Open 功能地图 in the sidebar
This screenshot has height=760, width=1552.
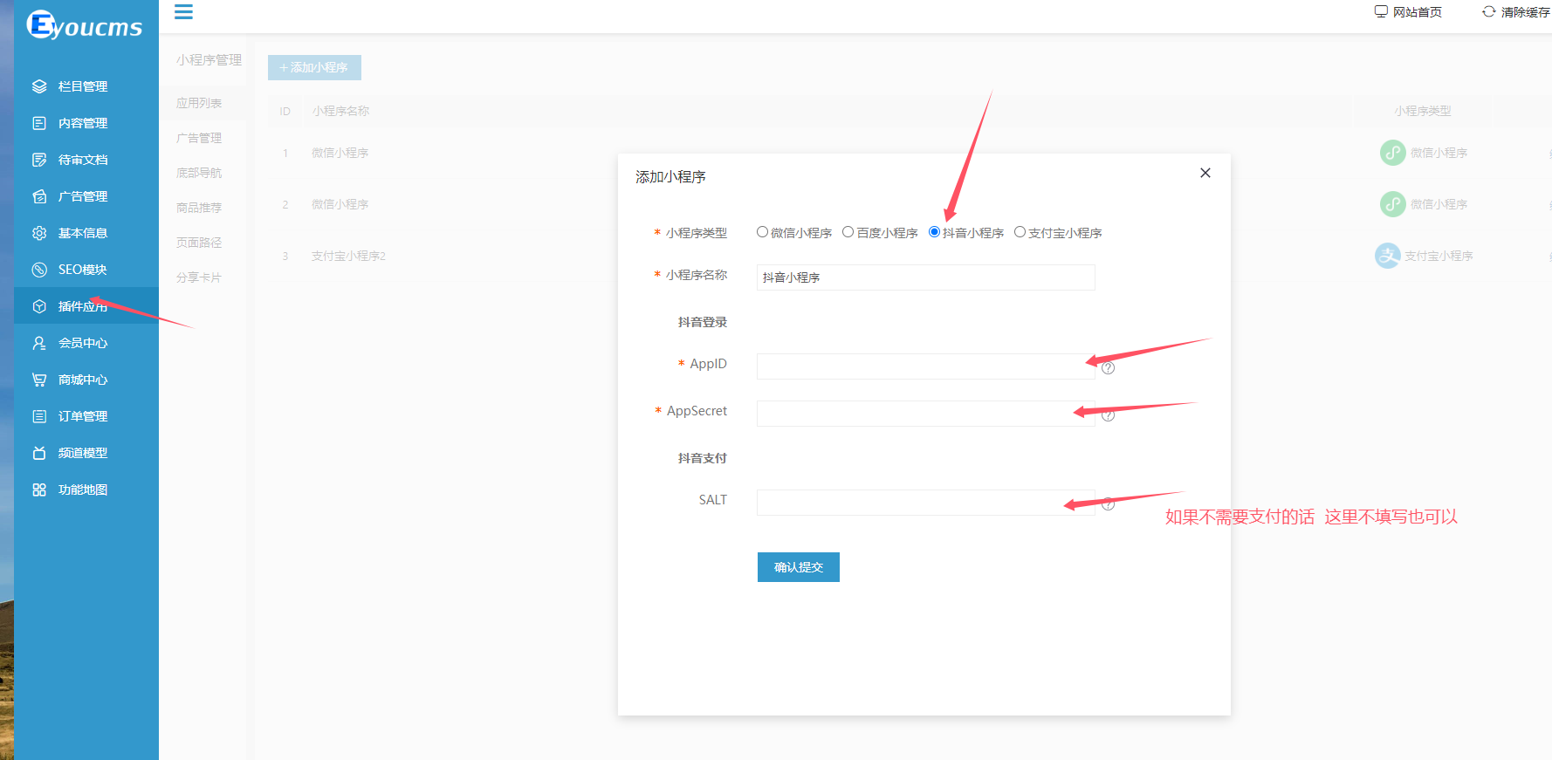[86, 490]
